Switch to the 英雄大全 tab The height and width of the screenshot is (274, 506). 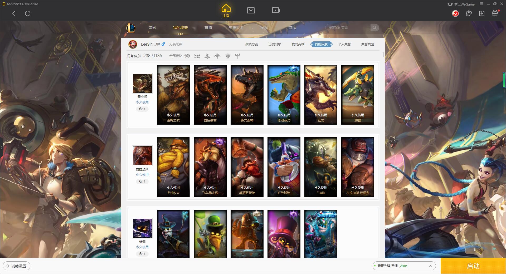click(236, 28)
